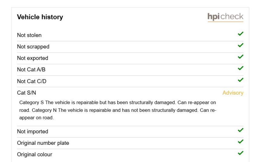Viewport: 257px width, 162px height.
Task: Click the green tick beside Not stolen
Action: coord(241,34)
